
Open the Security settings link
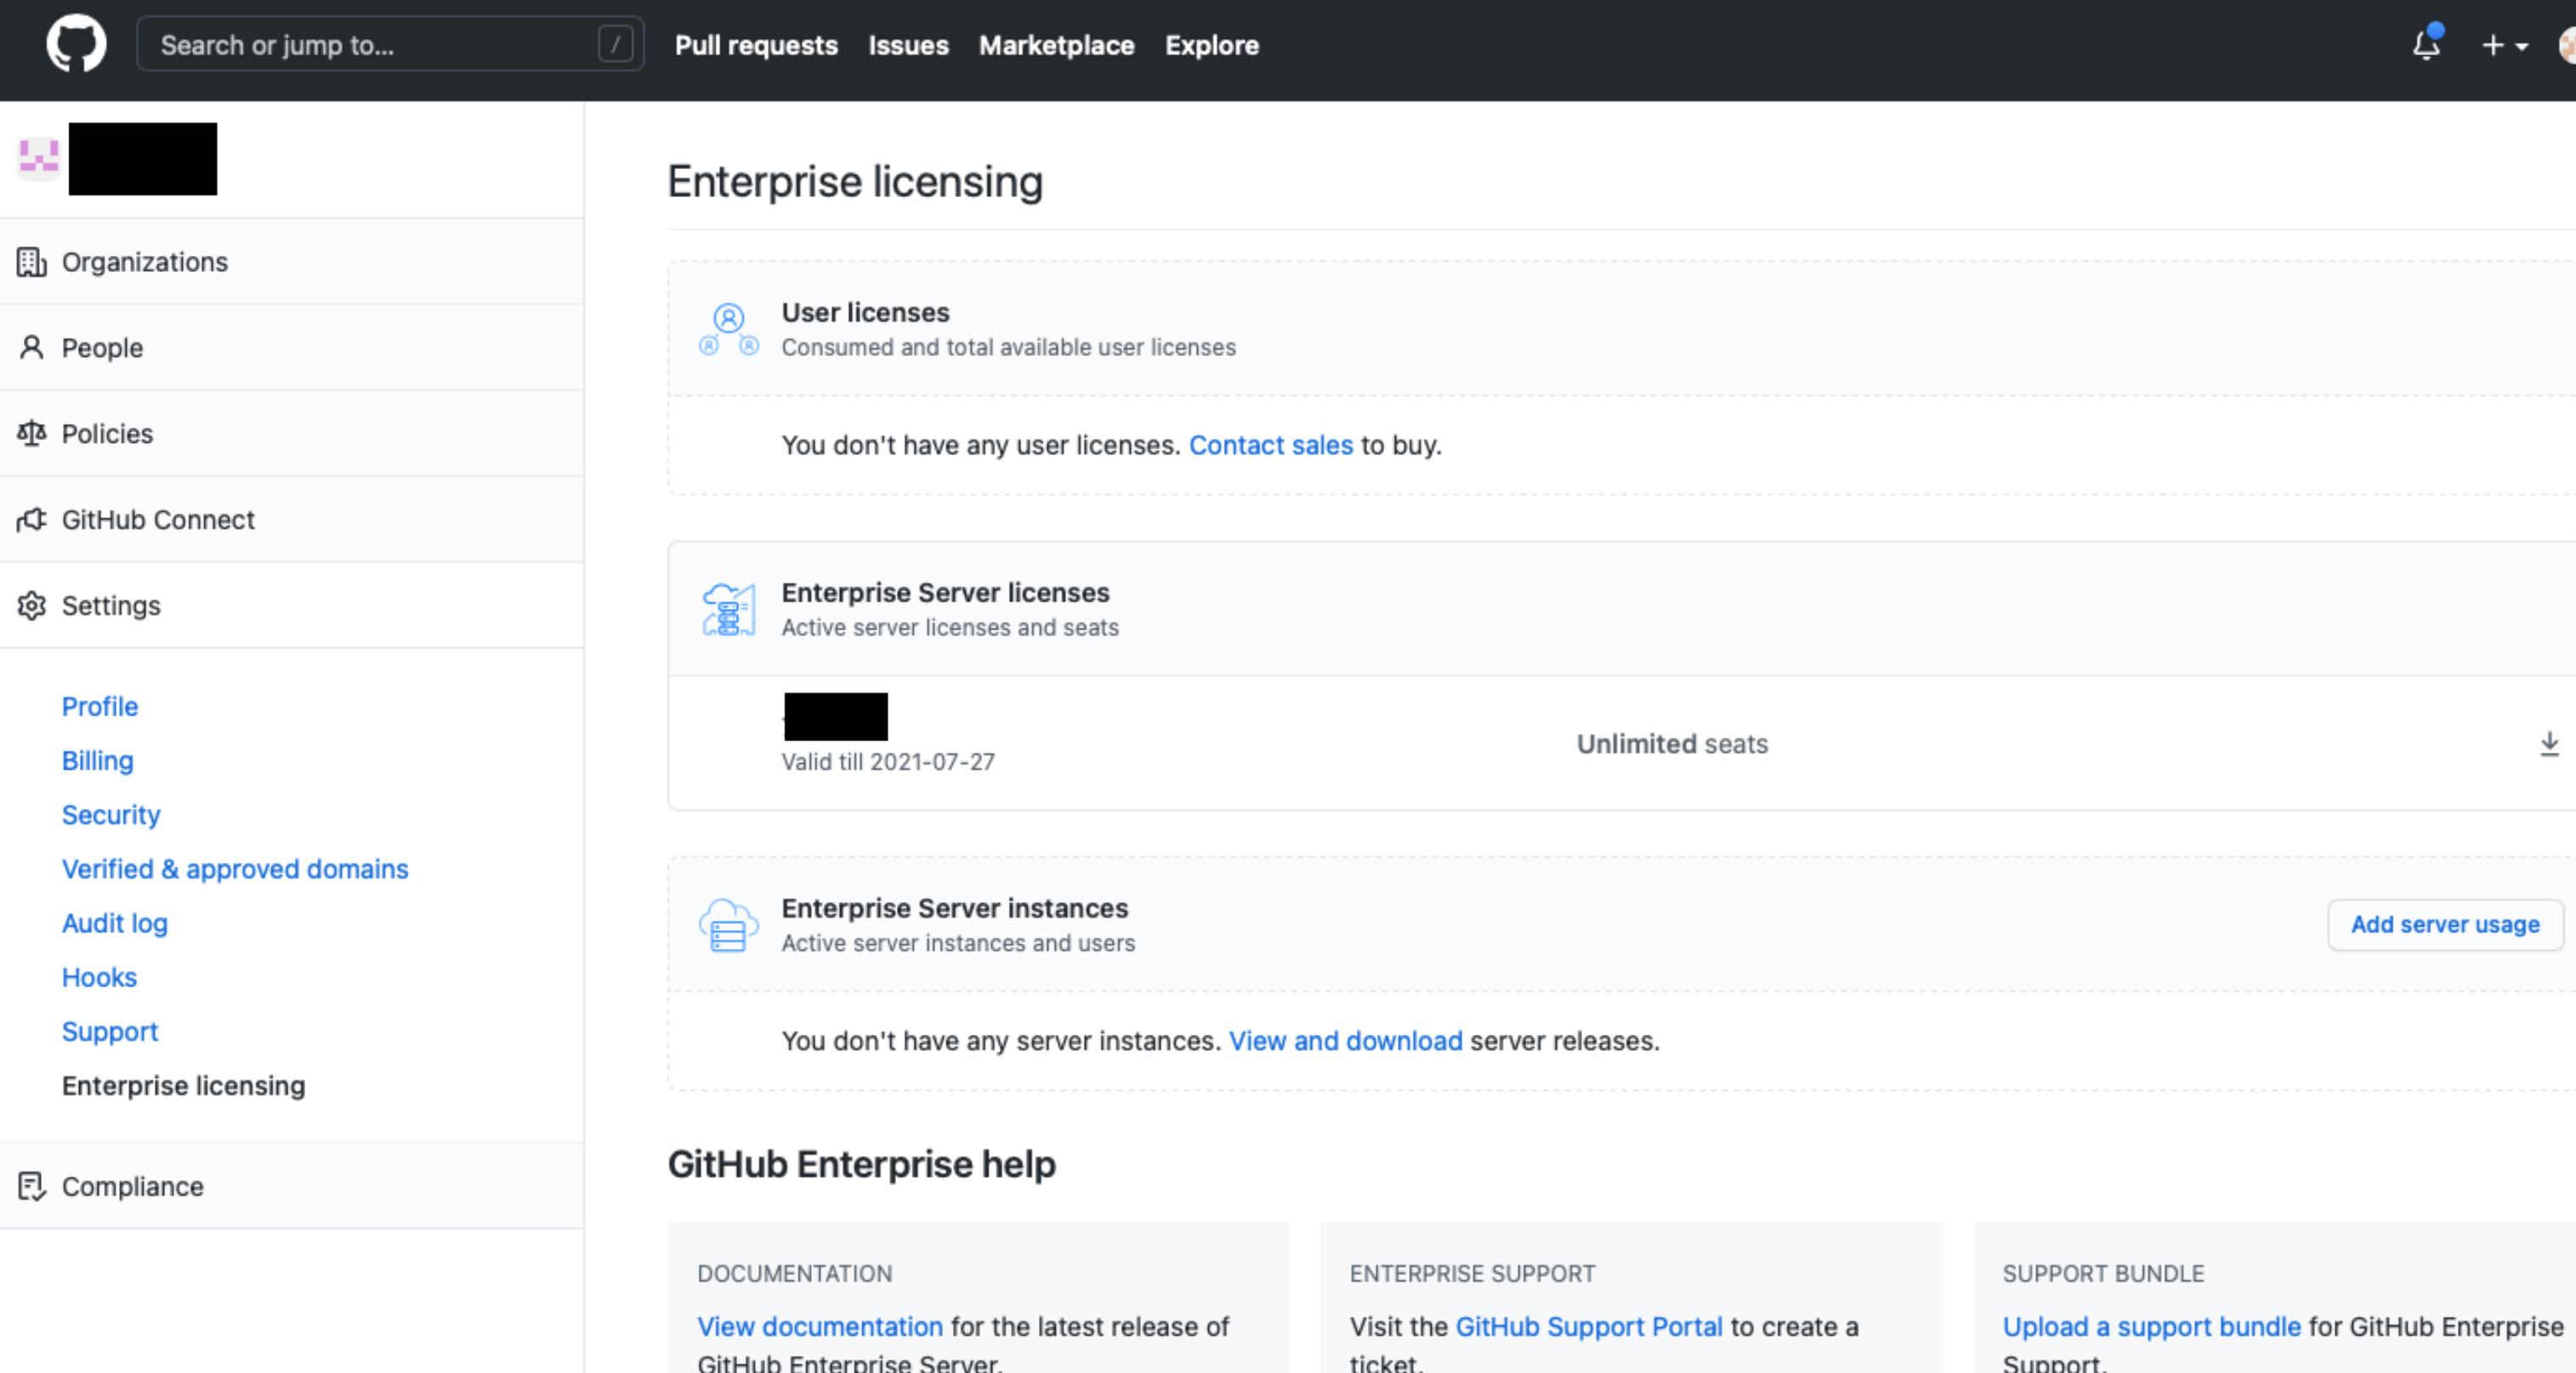click(x=111, y=815)
